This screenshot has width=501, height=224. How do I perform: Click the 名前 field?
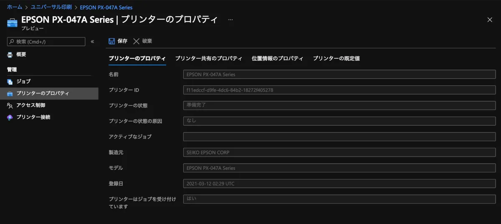[339, 75]
